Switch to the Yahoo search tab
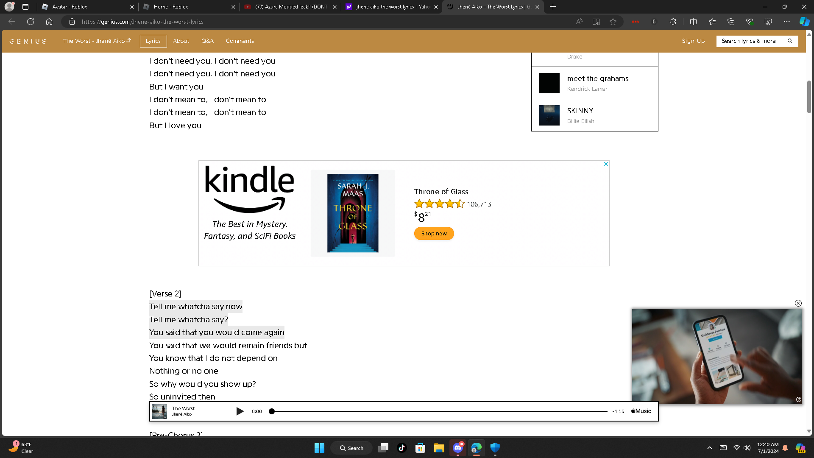Image resolution: width=814 pixels, height=458 pixels. 392,7
